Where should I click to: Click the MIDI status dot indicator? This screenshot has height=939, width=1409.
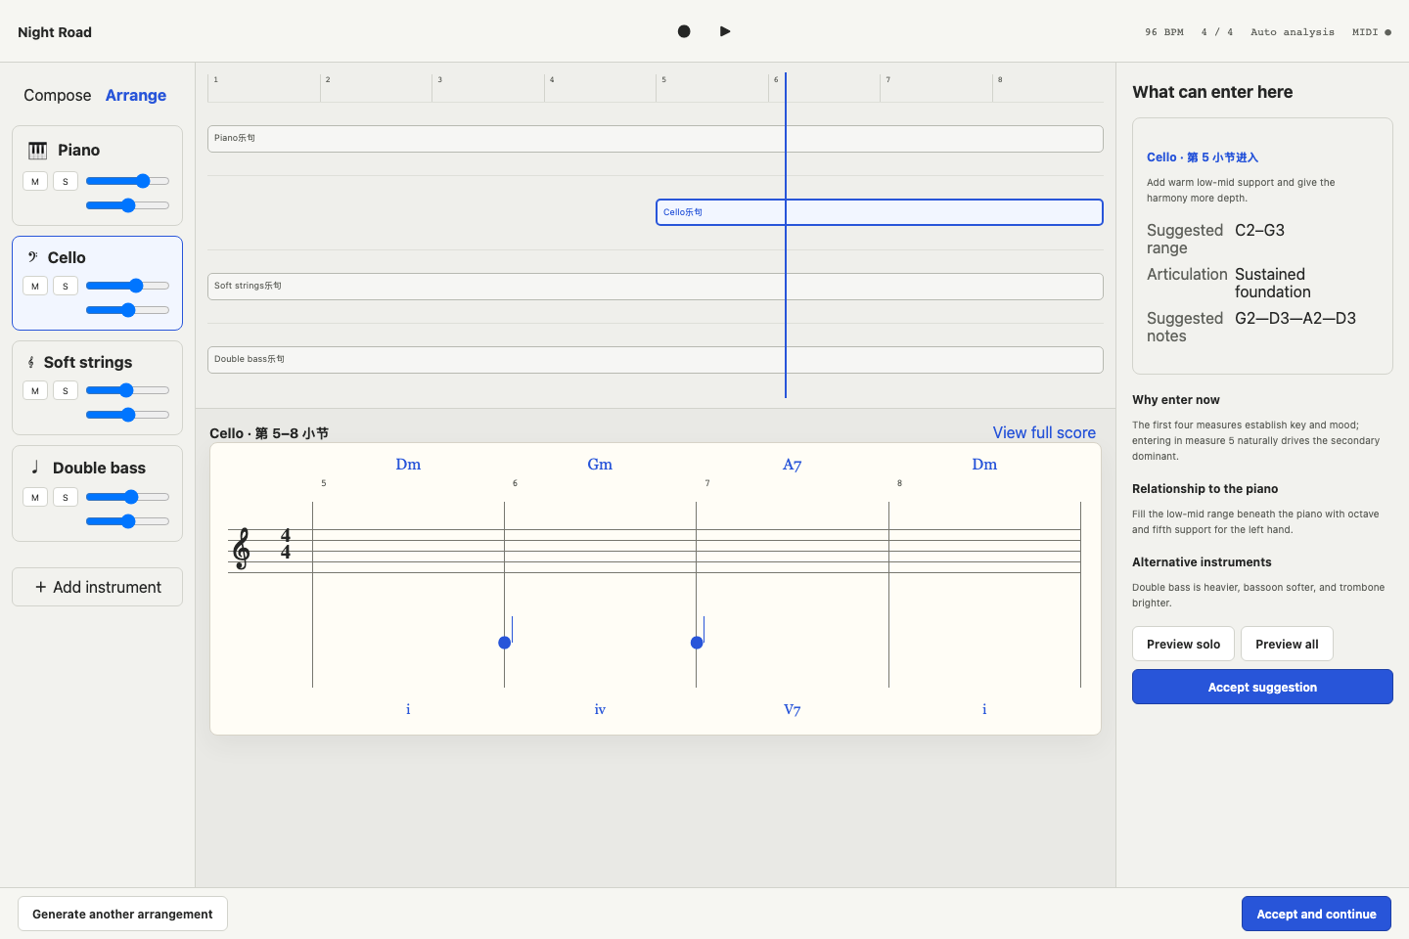(x=1387, y=32)
